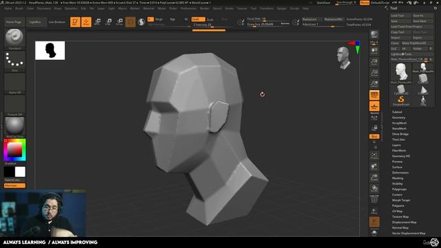Open the Zplugin menu
The image size is (441, 248).
pyautogui.click(x=282, y=8)
